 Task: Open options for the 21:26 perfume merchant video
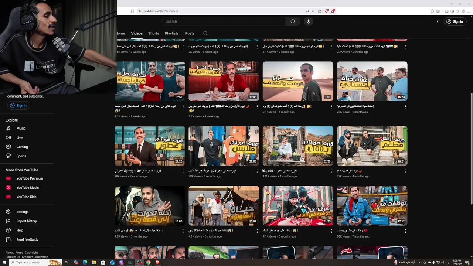click(183, 171)
